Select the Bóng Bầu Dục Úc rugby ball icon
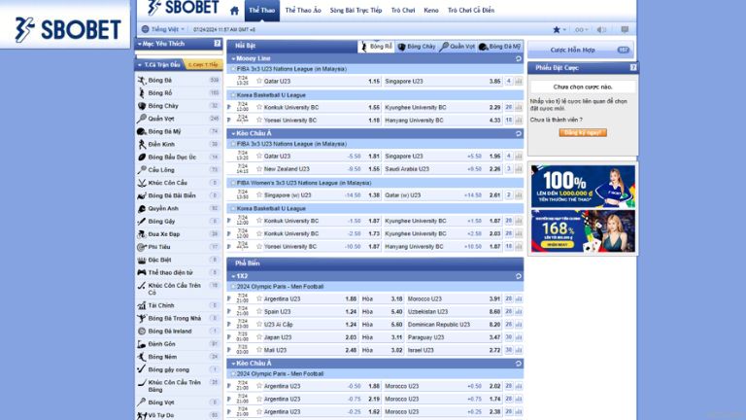Image resolution: width=746 pixels, height=420 pixels. (x=141, y=157)
